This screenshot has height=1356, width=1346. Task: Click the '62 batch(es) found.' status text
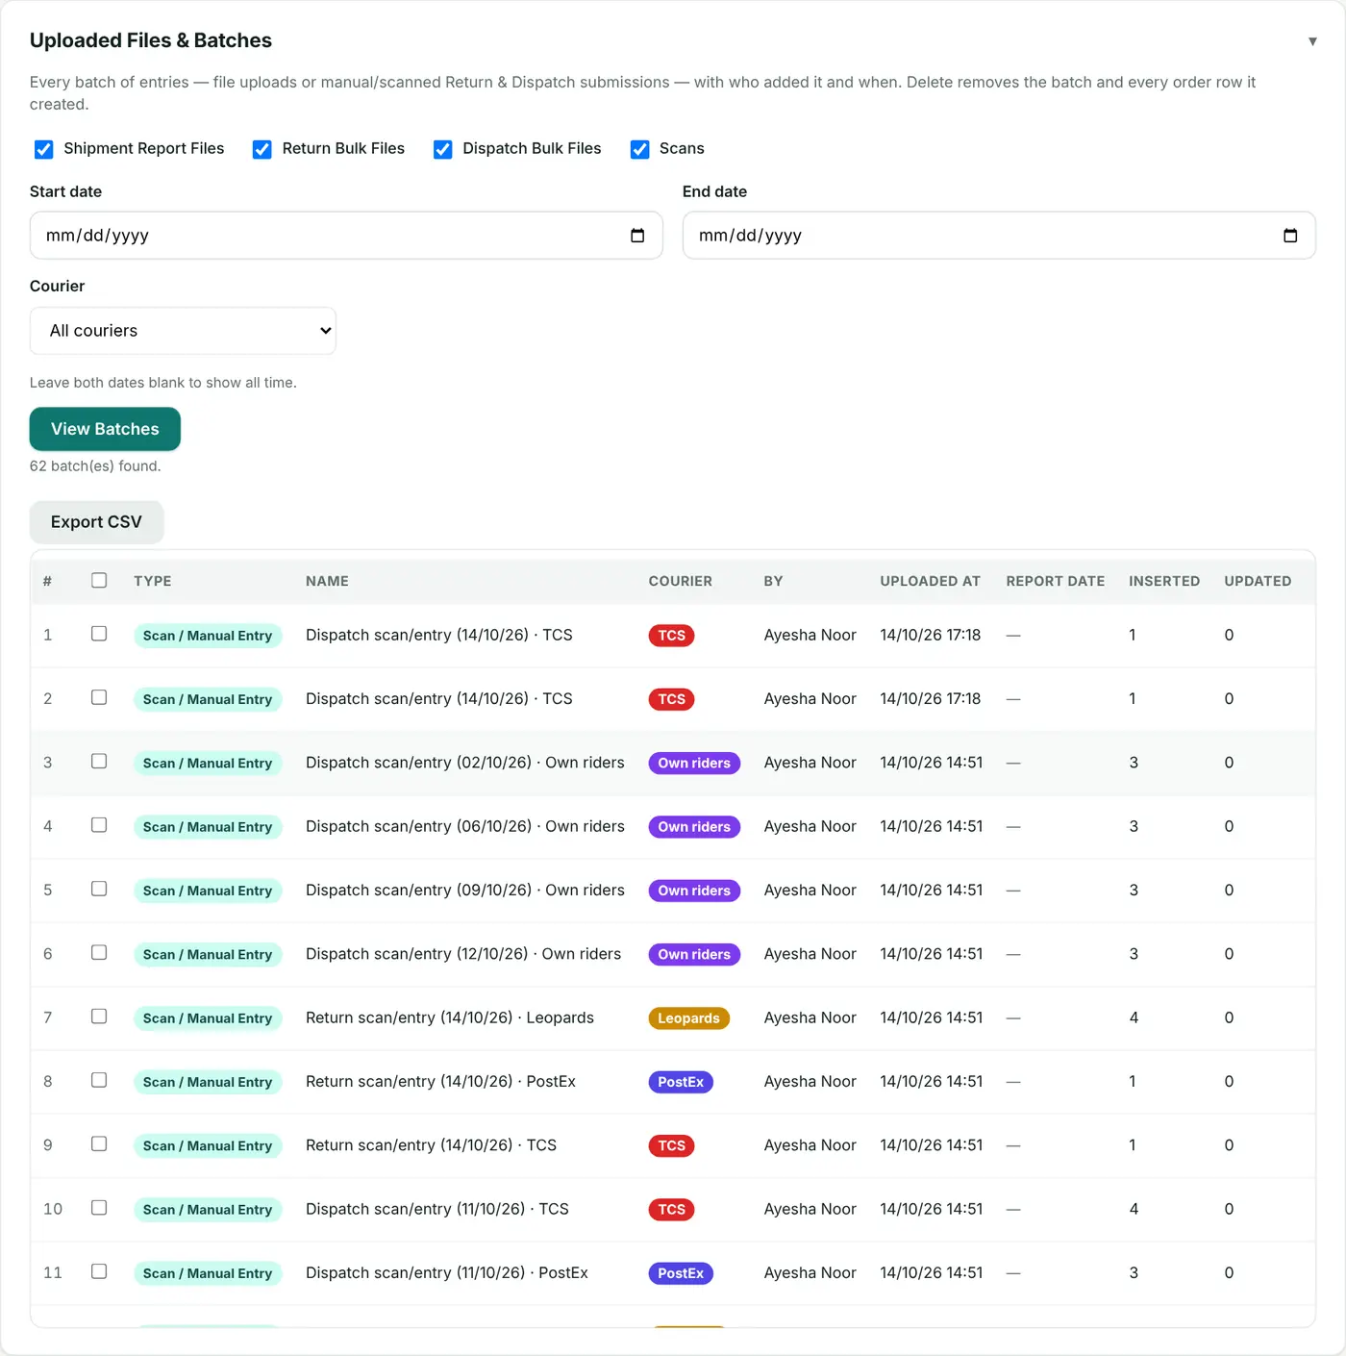click(x=95, y=466)
